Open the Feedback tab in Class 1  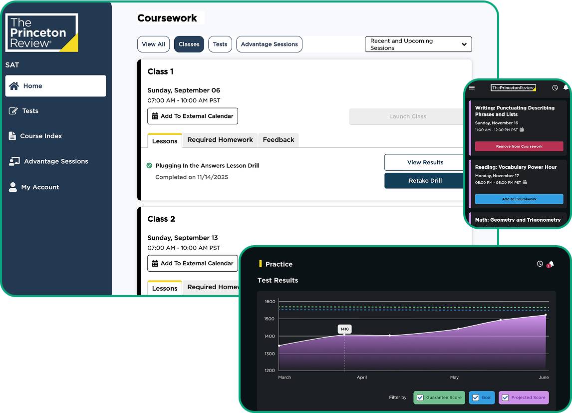(x=278, y=140)
